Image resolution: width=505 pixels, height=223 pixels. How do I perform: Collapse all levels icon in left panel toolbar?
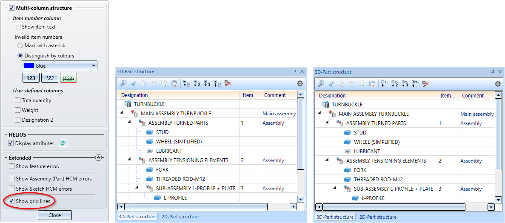tap(187, 83)
